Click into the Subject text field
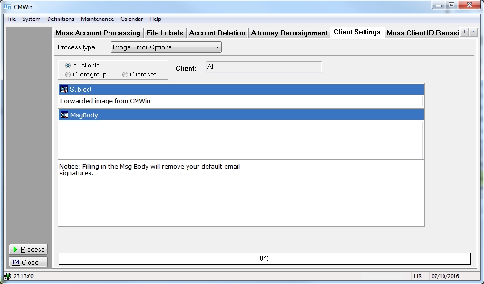 (x=240, y=101)
